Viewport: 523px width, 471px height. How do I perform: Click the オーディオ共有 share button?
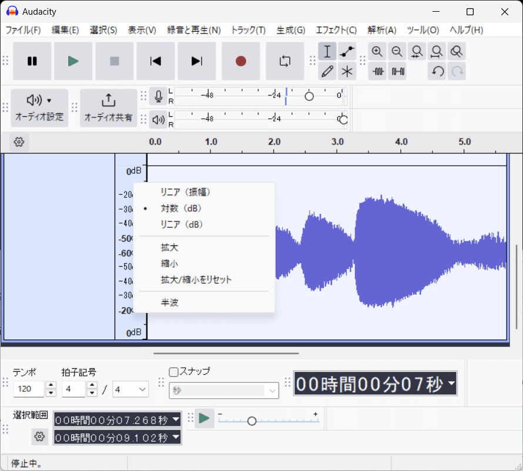point(108,107)
